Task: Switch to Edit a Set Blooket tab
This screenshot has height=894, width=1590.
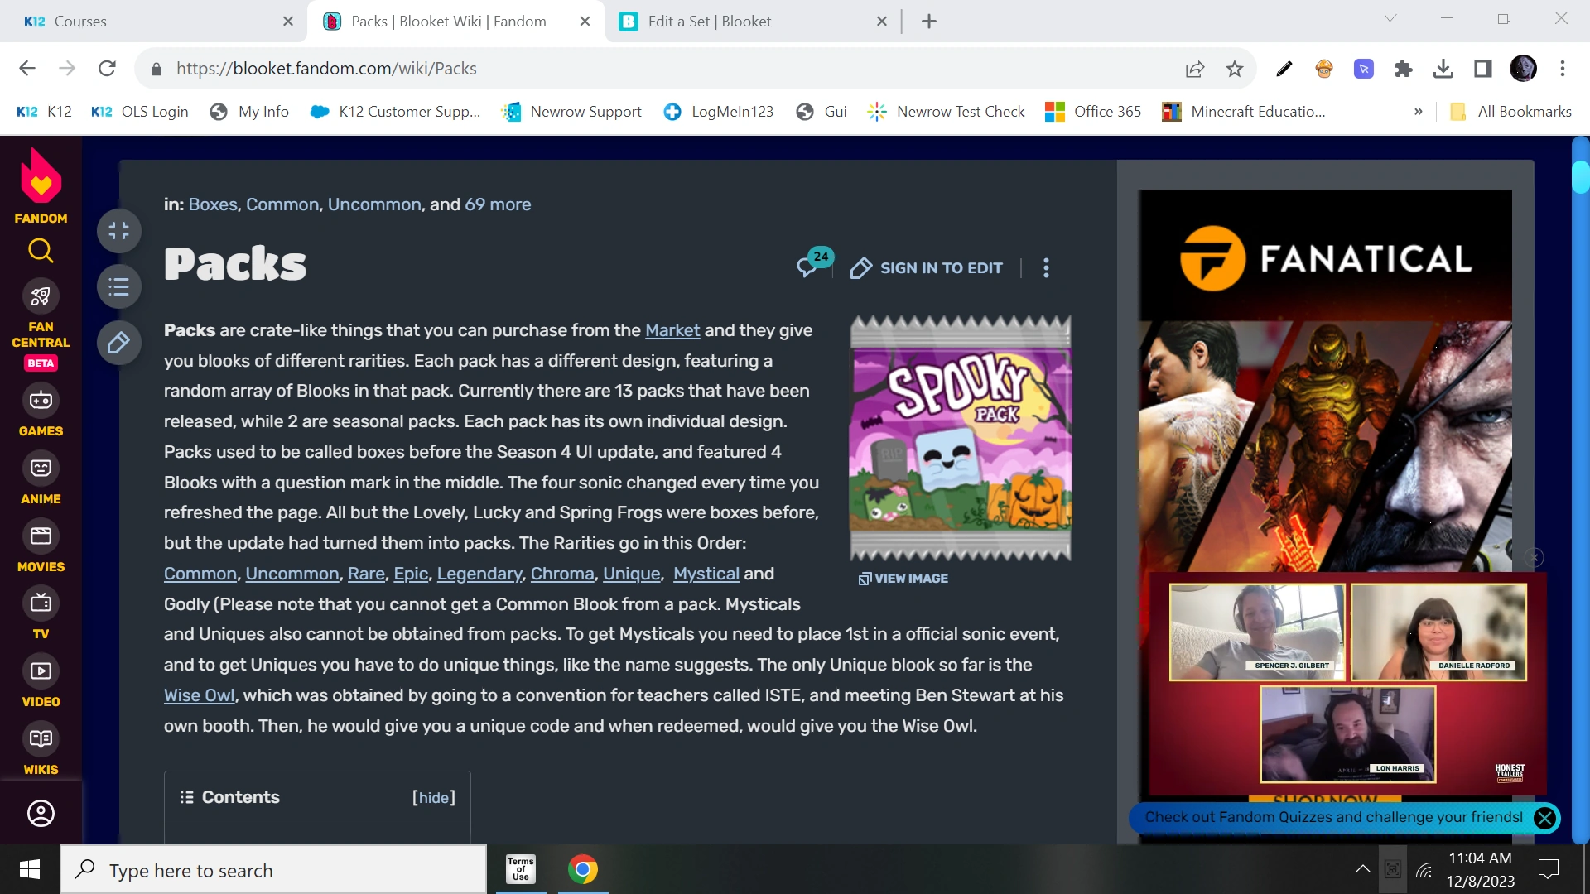Action: pyautogui.click(x=709, y=22)
